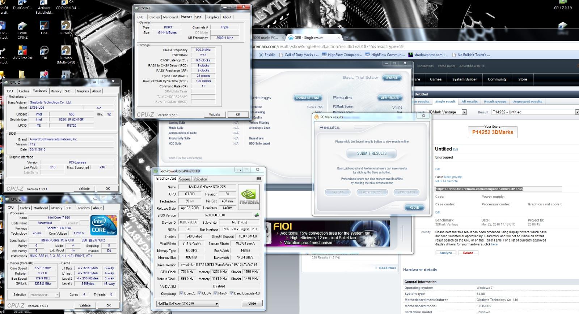The height and width of the screenshot is (314, 579).
Task: Select Memory tab in processor CPU-Z window
Action: 57,208
